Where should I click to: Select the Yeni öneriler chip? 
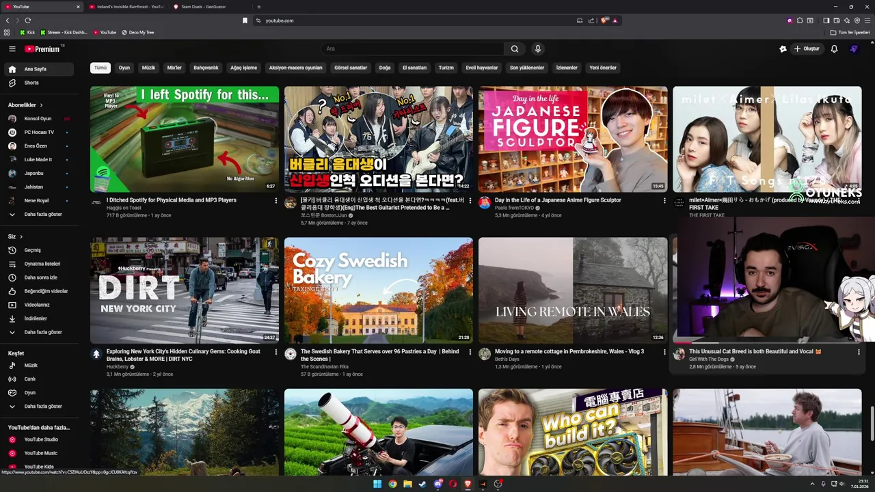(x=603, y=68)
